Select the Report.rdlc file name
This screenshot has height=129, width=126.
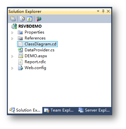coord(35,62)
